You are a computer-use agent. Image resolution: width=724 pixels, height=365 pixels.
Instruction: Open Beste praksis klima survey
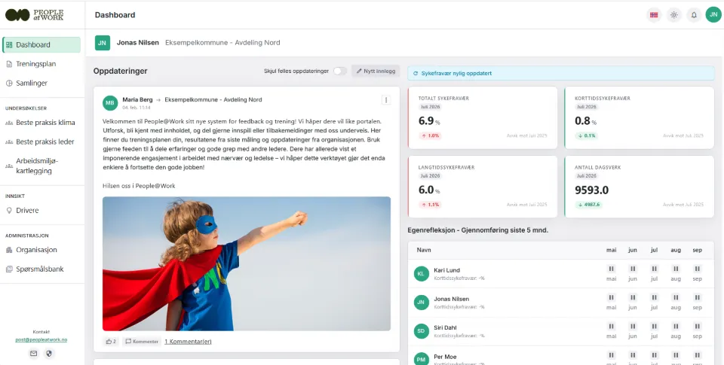pos(41,123)
